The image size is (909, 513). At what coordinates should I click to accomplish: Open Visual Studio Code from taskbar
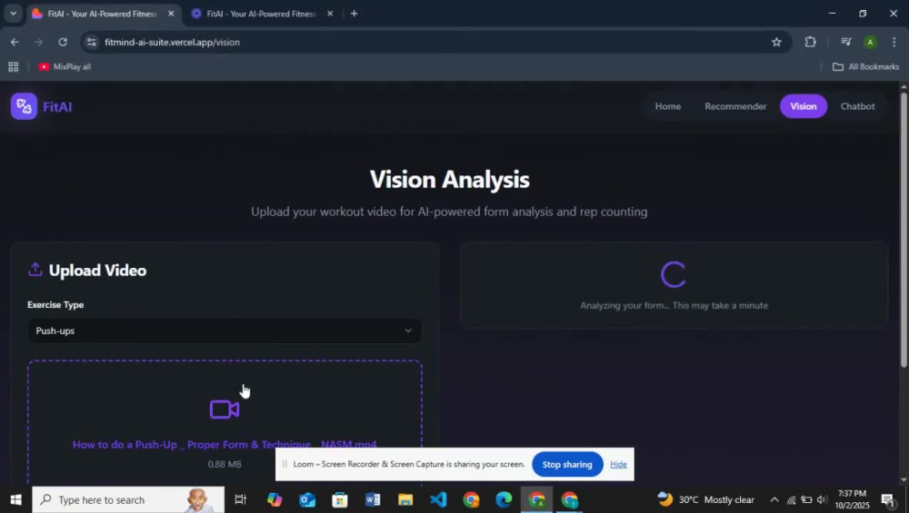438,499
